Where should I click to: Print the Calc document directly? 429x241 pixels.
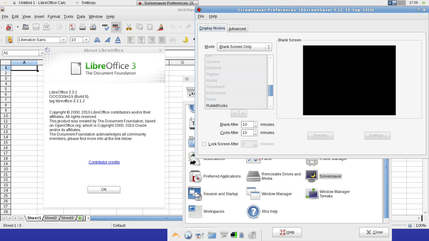(83, 27)
